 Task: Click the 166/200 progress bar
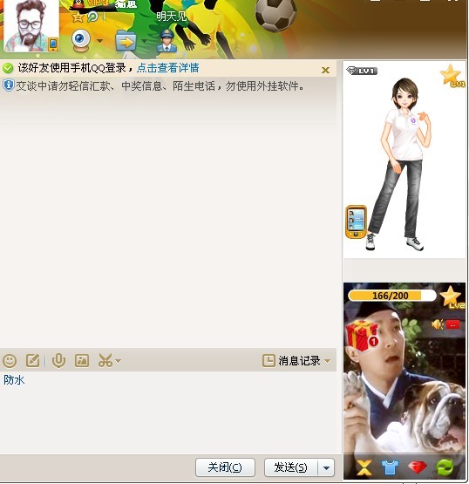click(x=391, y=296)
